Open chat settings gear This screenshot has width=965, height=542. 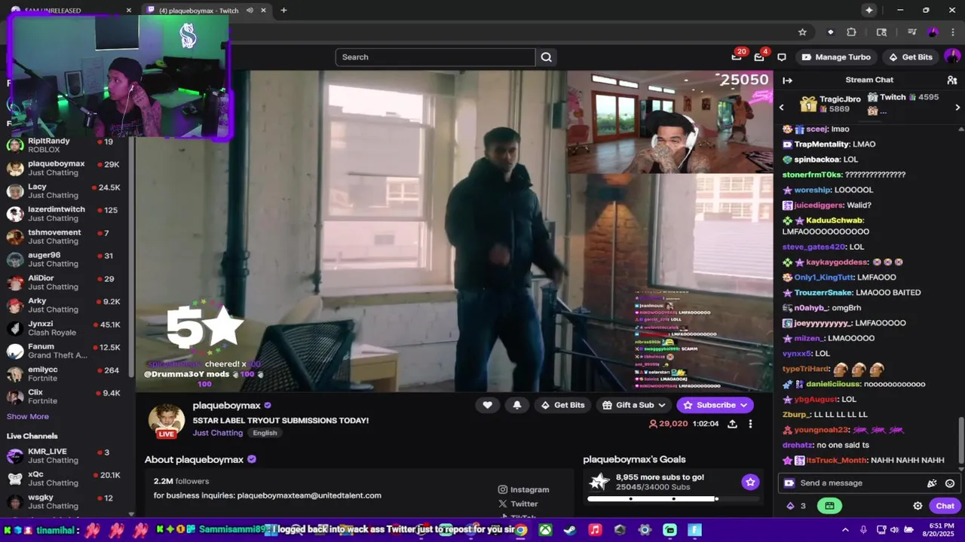point(918,506)
